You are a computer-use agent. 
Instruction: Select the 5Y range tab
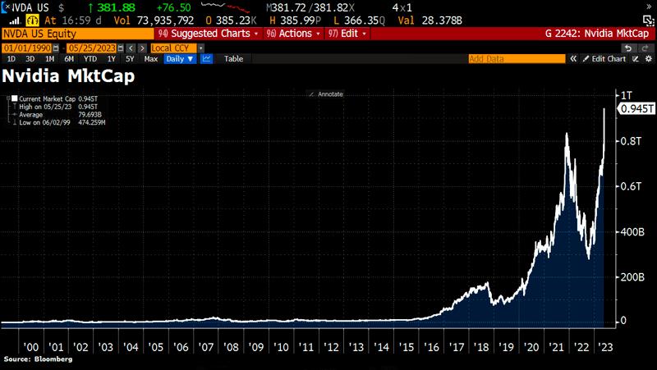click(130, 59)
